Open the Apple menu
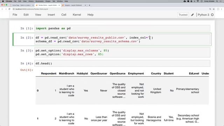Viewport: 224px width, 126px height. click(3, 1)
